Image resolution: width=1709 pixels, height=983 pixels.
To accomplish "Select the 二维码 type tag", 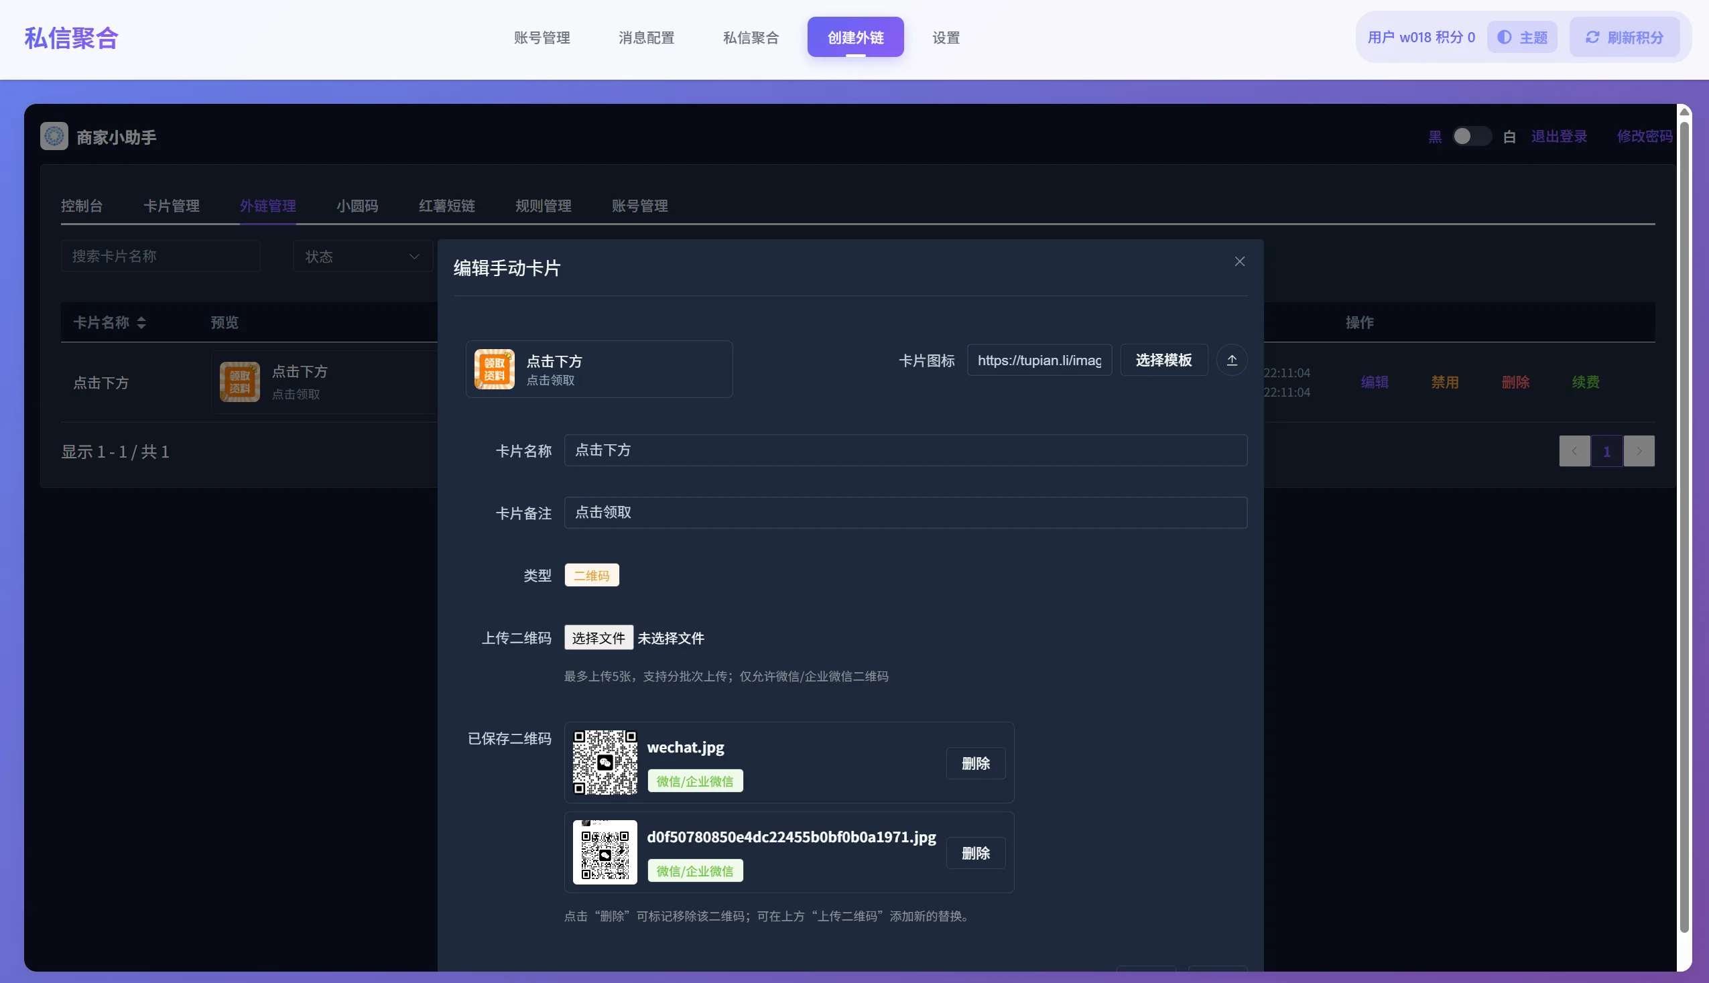I will click(x=591, y=574).
